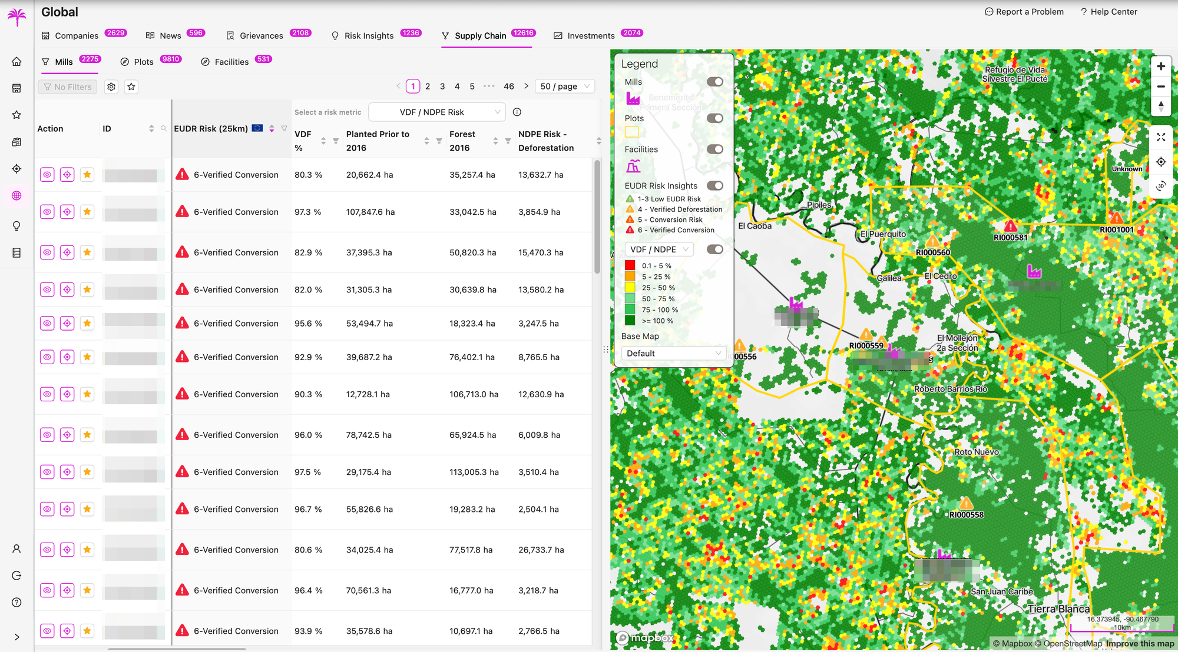Click the favorites star filter button

pos(131,87)
